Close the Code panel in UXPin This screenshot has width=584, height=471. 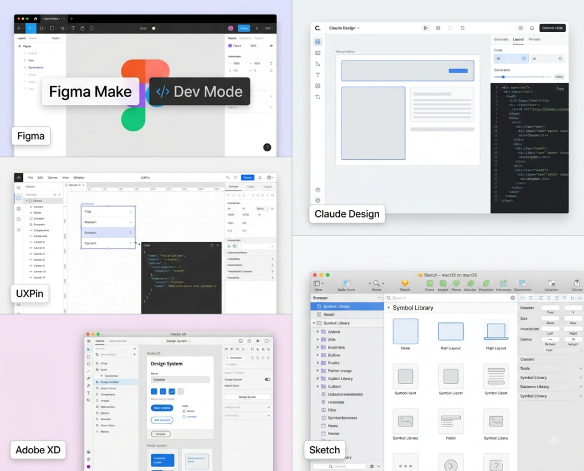tap(218, 245)
